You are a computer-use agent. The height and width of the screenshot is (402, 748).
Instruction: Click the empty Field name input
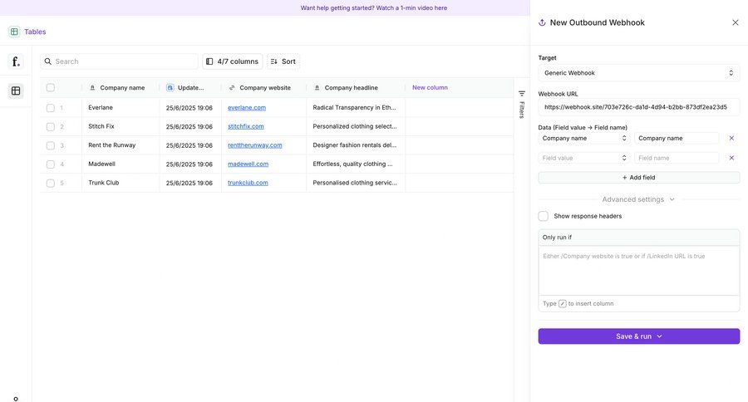tap(677, 158)
